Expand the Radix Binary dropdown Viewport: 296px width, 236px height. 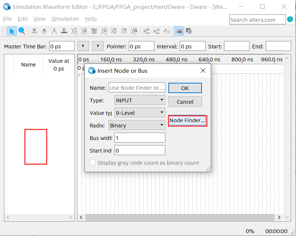click(x=137, y=125)
